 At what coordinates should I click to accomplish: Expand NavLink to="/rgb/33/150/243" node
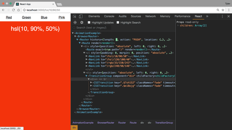(87, 63)
